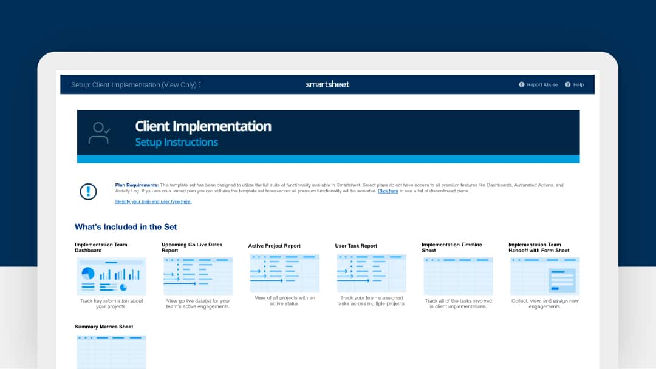Click the 'Plan Requirements:' bold text
The image size is (656, 369).
137,184
